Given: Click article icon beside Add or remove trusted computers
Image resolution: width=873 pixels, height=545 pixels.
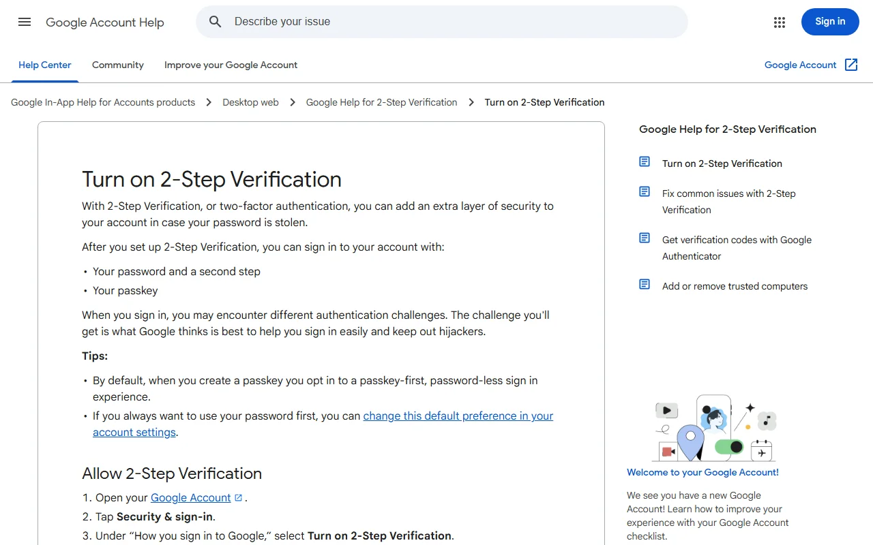Looking at the screenshot, I should [x=645, y=284].
